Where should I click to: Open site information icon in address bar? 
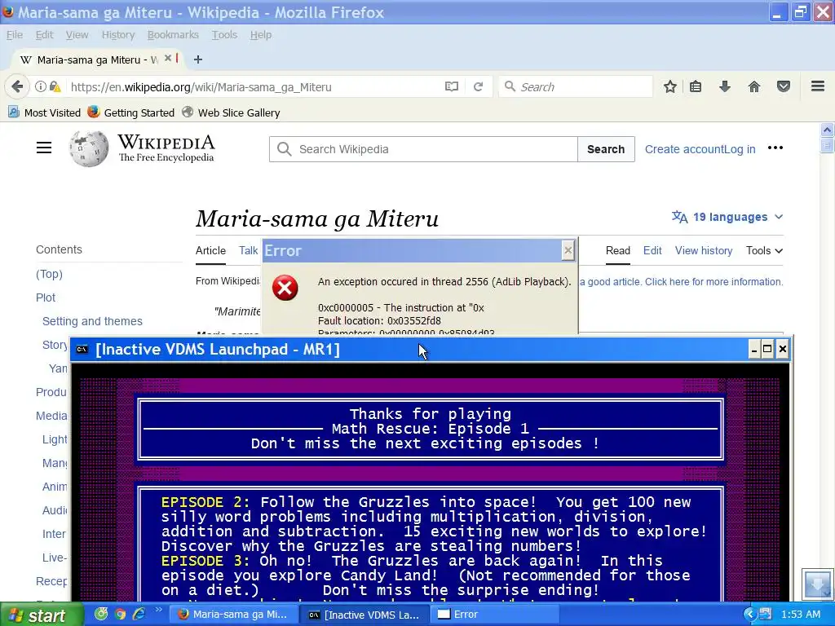[x=41, y=86]
